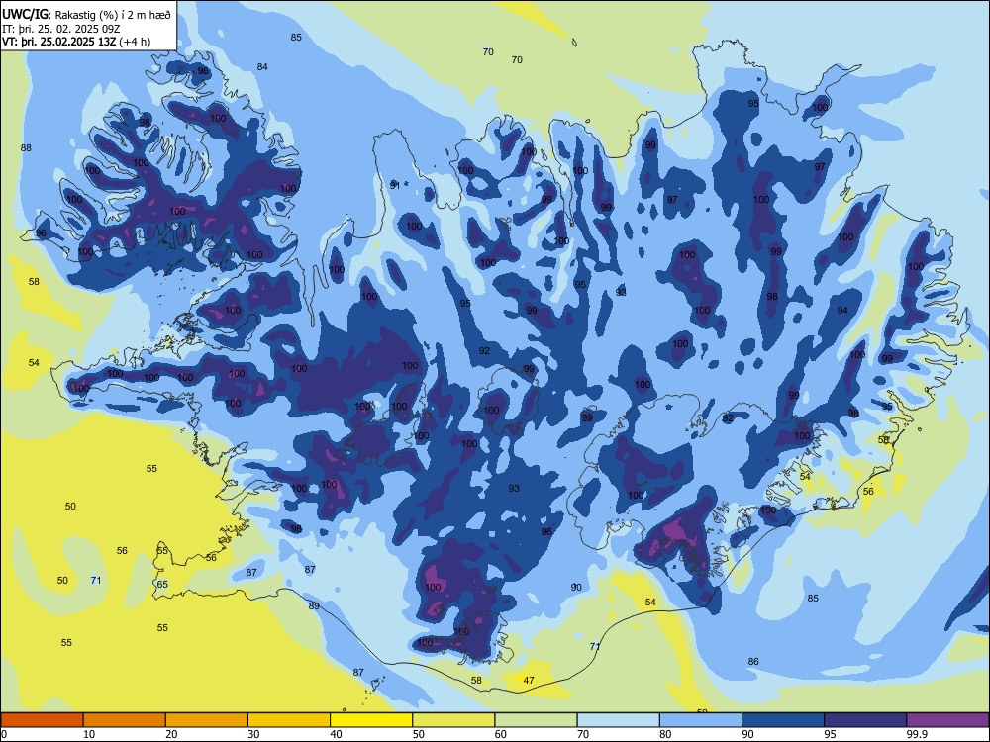Select the '88' humidity value on the map
This screenshot has width=990, height=742.
click(26, 148)
